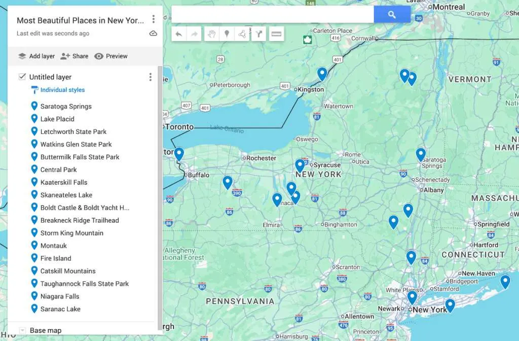Select the Measure distances ruler tool
The image size is (519, 341).
point(276,34)
